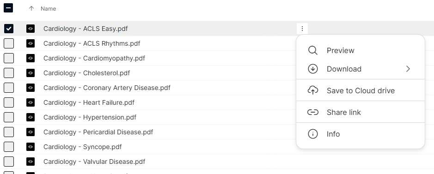Select the checkbox for Cardiology - Syncope.pdf
This screenshot has height=174, width=434.
(x=9, y=147)
